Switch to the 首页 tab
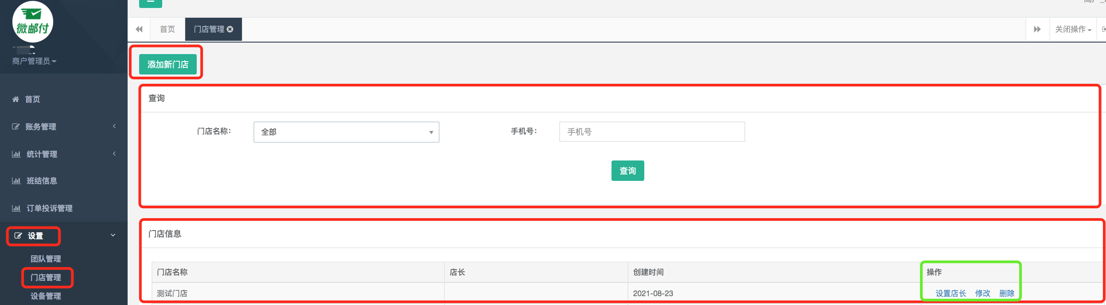This screenshot has width=1106, height=305. (x=167, y=29)
